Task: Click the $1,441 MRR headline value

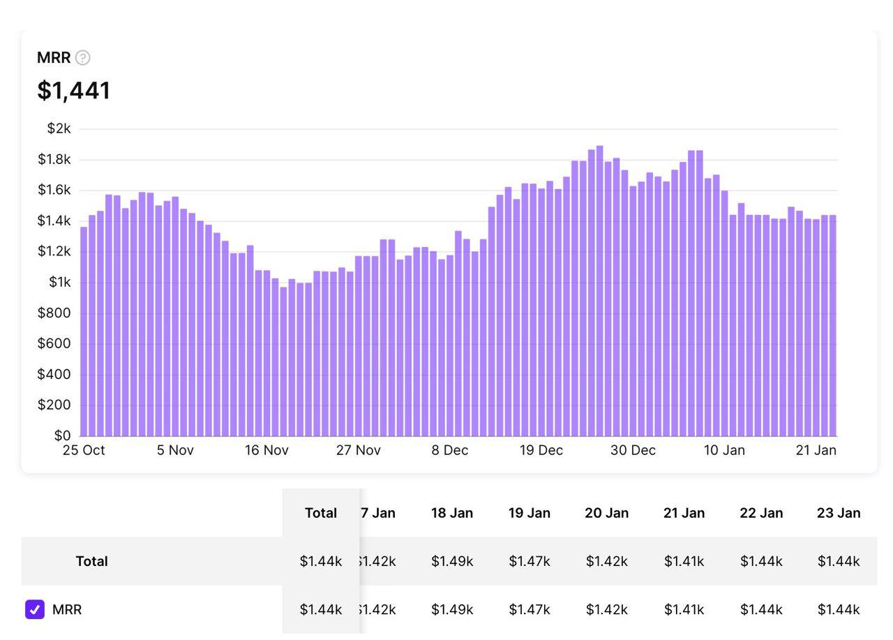Action: click(x=73, y=91)
